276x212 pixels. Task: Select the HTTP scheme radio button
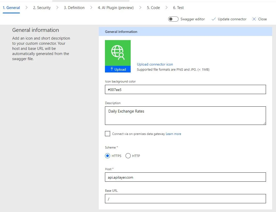click(128, 156)
